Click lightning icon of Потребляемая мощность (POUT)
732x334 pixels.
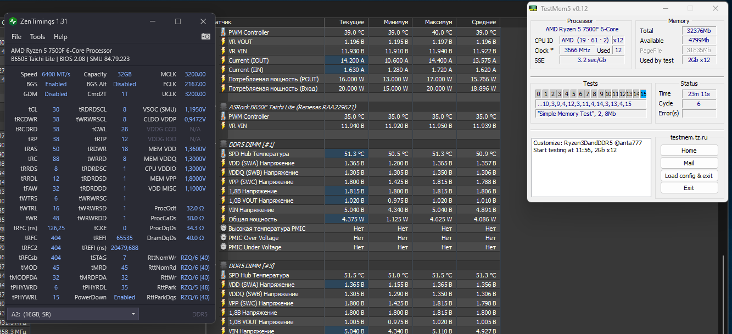pyautogui.click(x=223, y=79)
